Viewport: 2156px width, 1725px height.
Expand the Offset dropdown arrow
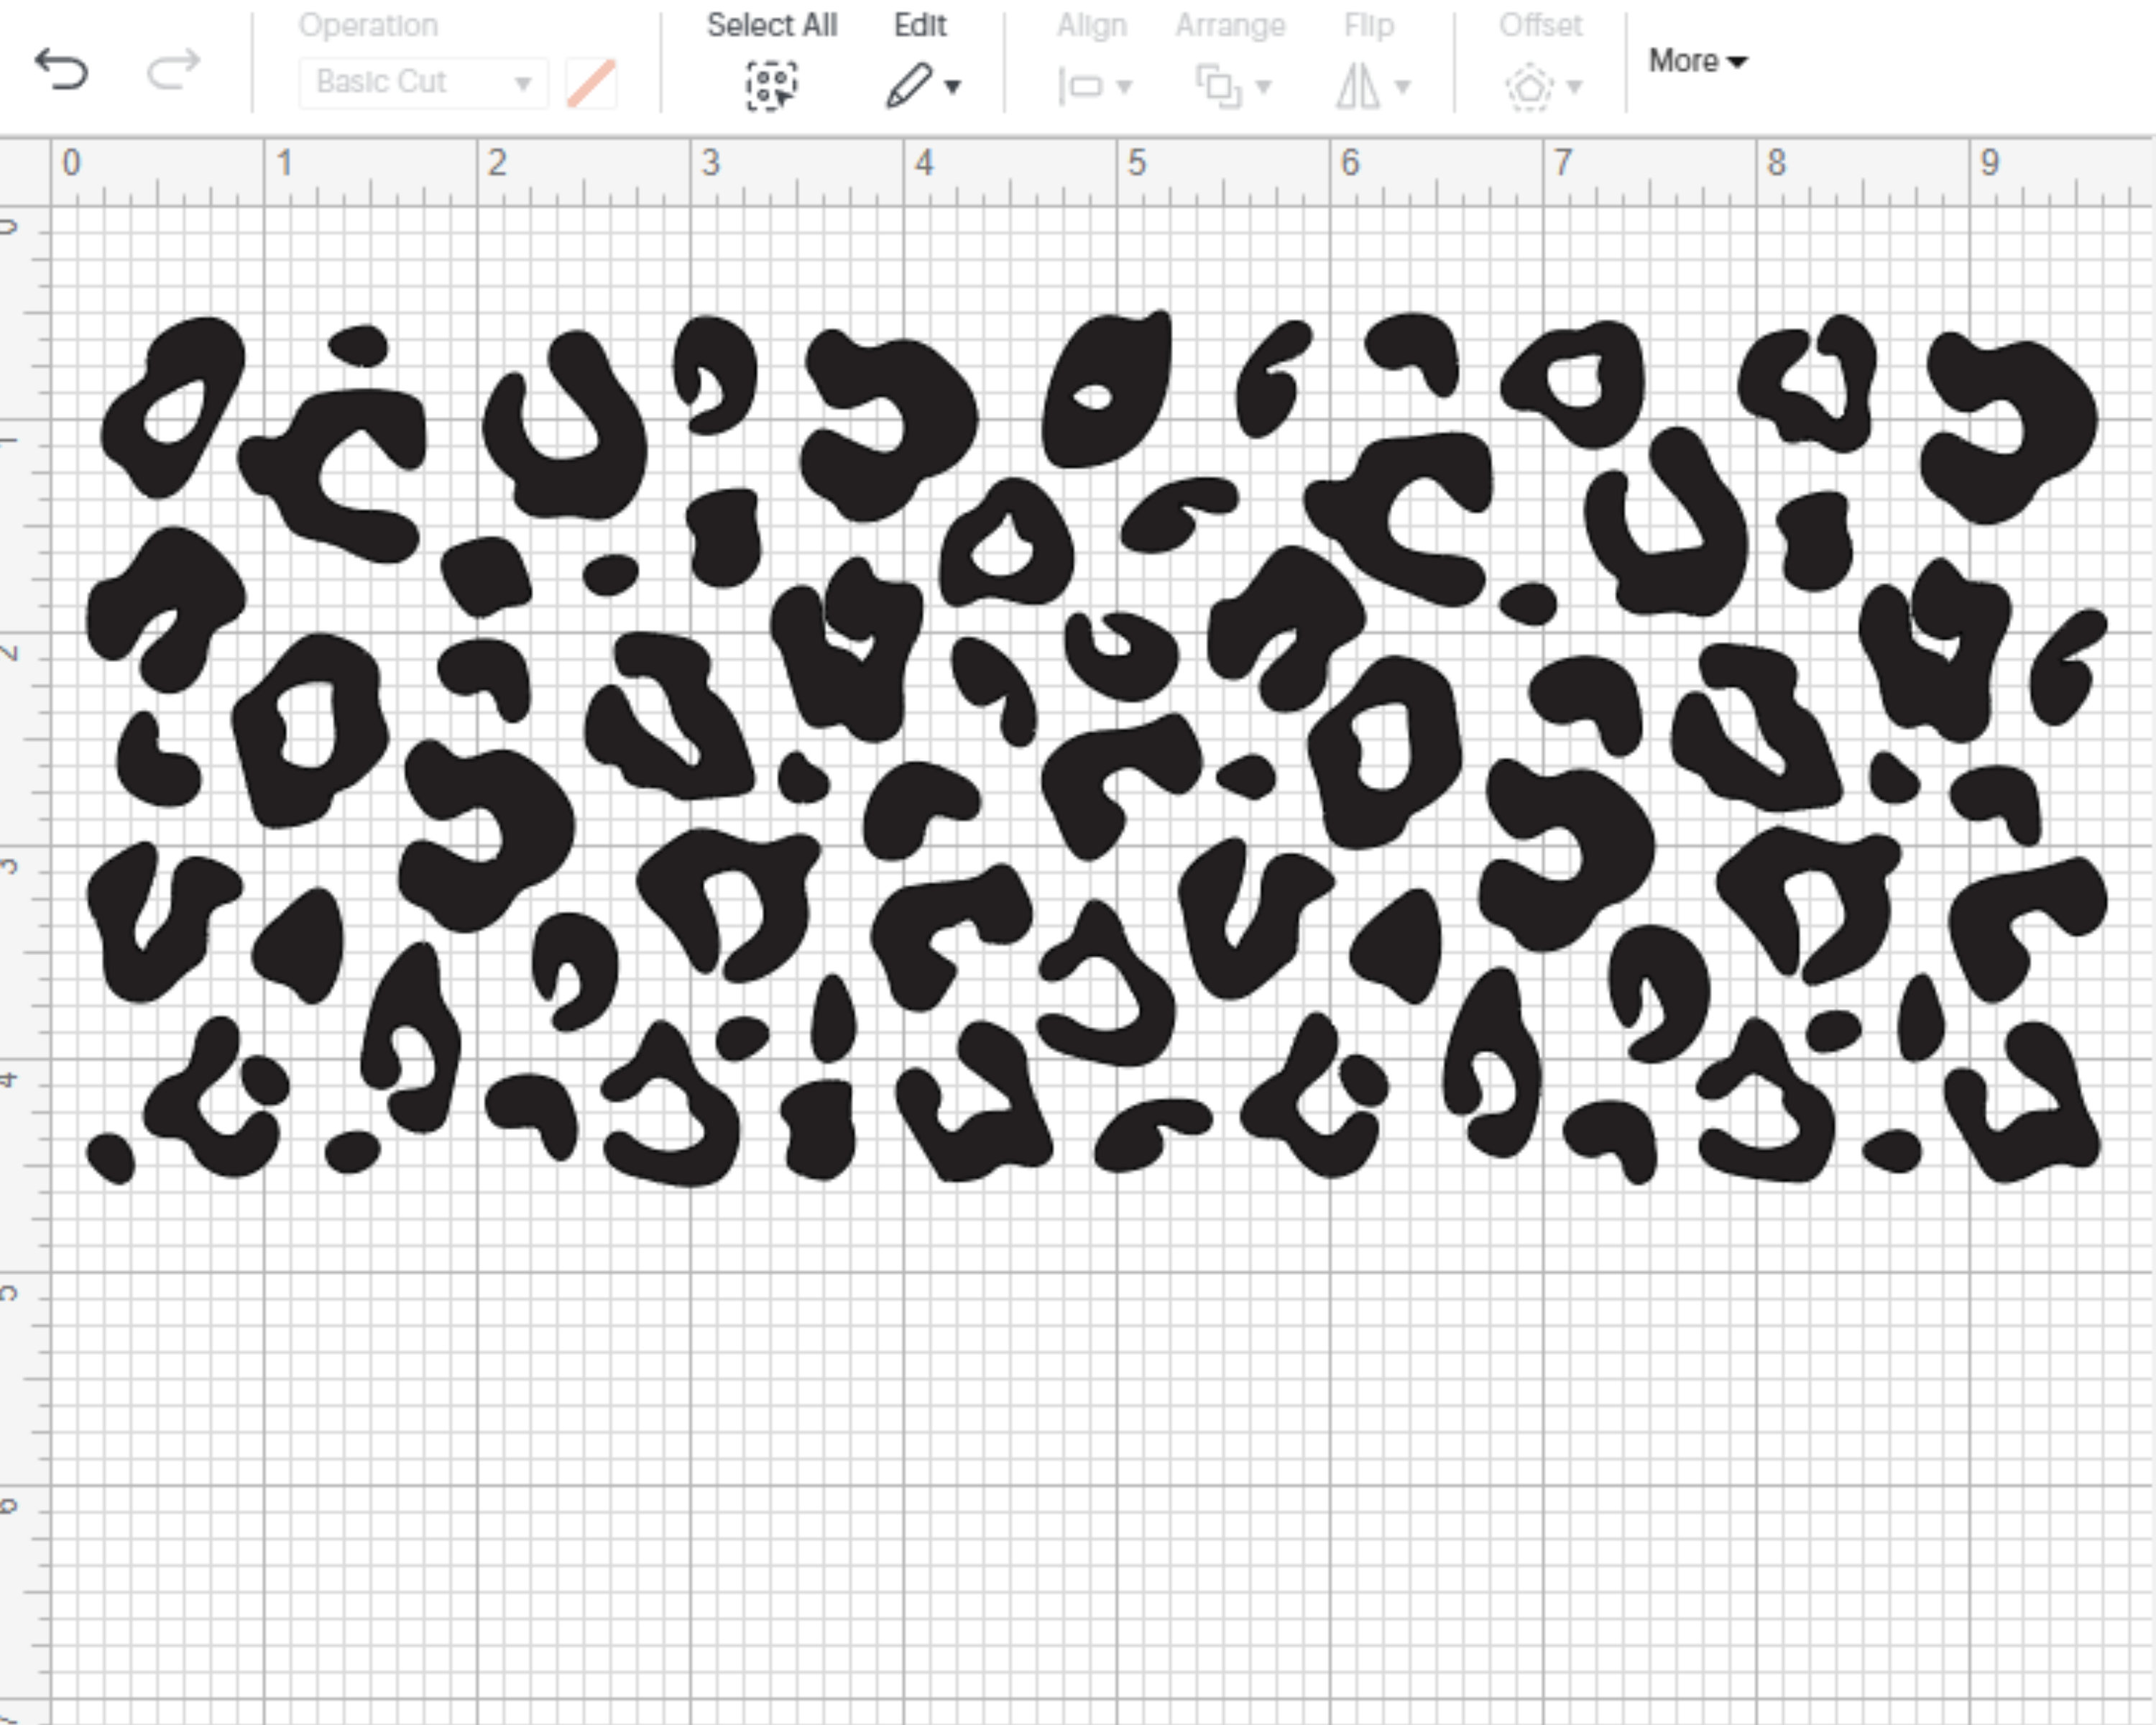tap(1575, 87)
